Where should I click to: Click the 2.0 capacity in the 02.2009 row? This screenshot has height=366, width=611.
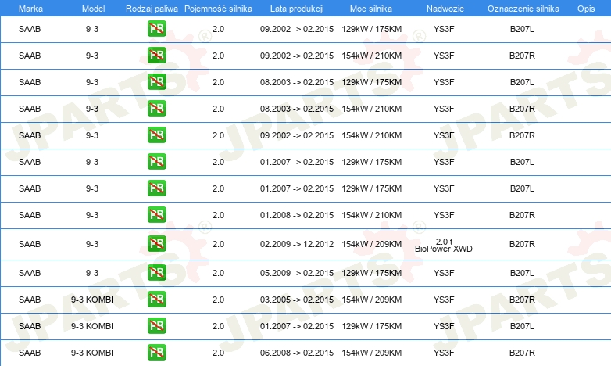click(x=218, y=244)
